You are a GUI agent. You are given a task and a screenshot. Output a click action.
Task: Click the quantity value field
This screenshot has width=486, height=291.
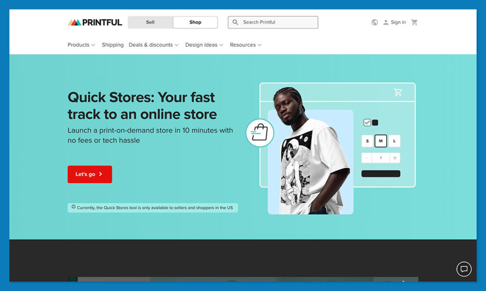(381, 158)
